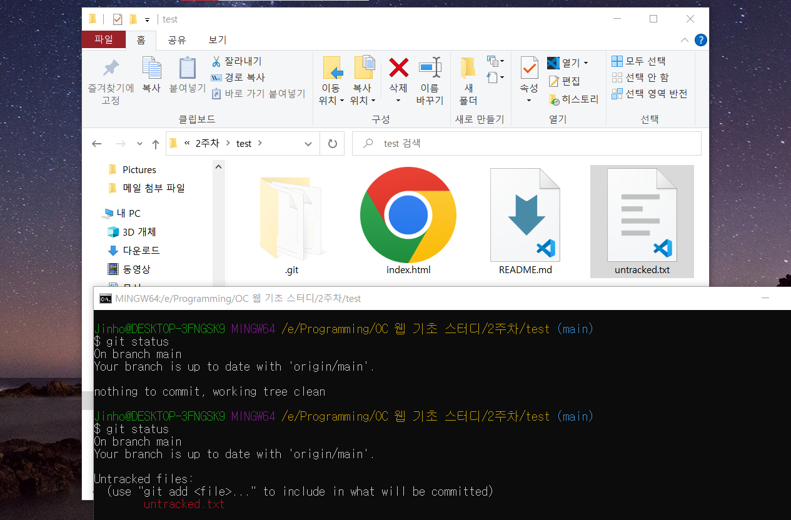Click red 'untracked.txt' text in terminal
The width and height of the screenshot is (791, 520).
click(x=184, y=504)
